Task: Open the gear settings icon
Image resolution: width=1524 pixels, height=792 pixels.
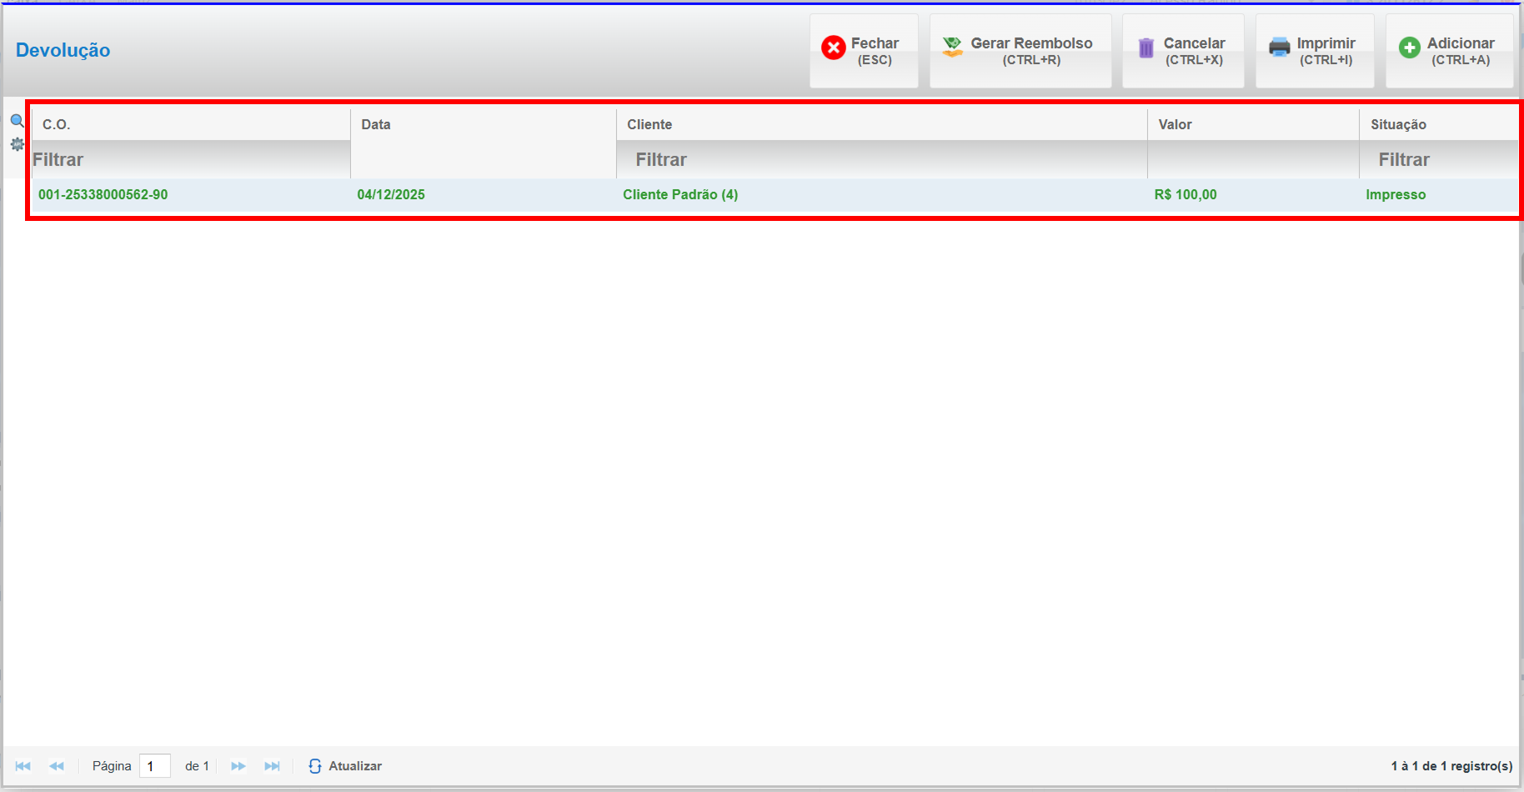Action: (17, 144)
